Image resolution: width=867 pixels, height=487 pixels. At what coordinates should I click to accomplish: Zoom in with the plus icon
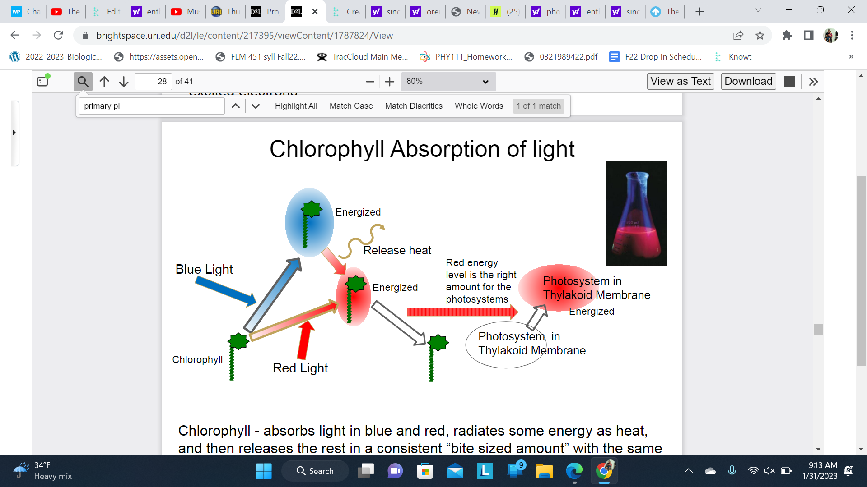pyautogui.click(x=390, y=82)
